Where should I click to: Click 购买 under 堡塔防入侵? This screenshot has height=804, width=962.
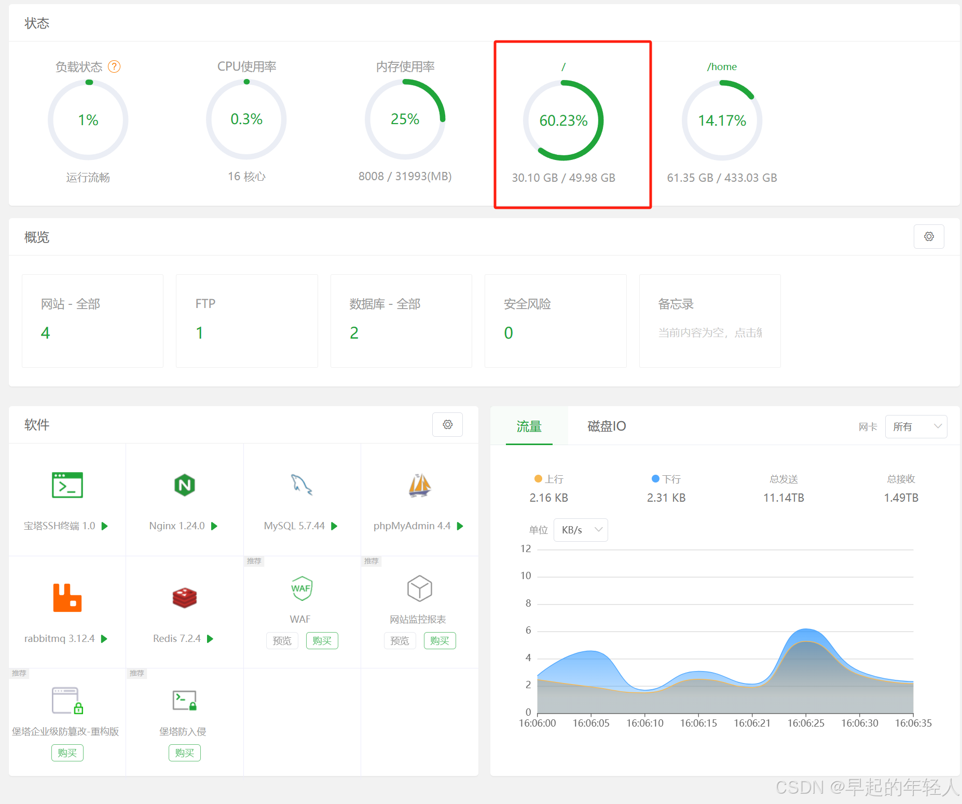pos(185,753)
